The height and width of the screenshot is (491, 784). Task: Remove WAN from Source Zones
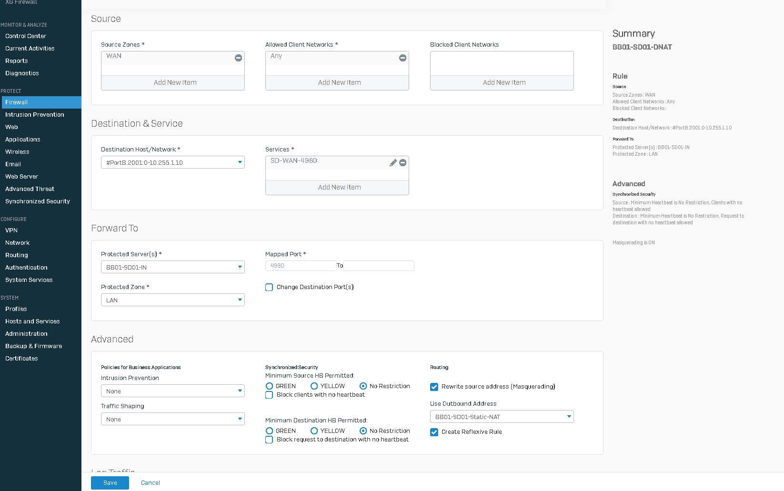(x=238, y=58)
